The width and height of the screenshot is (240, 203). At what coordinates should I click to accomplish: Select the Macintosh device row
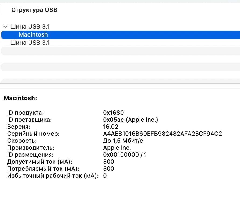click(x=121, y=35)
